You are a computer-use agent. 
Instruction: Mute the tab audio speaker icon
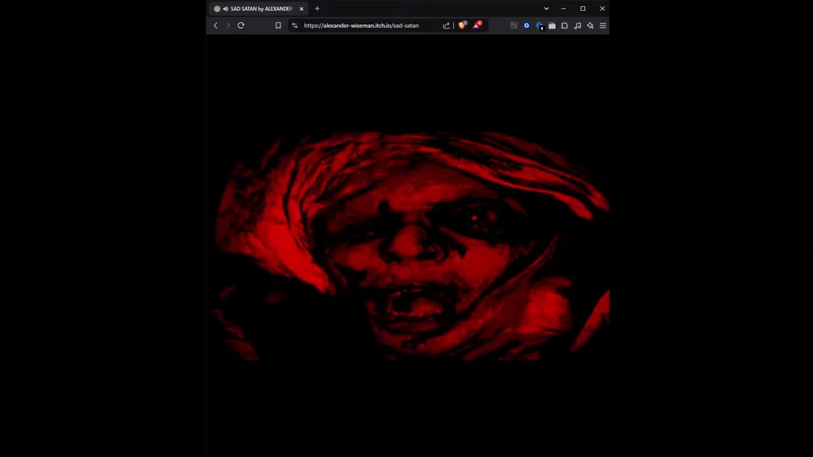point(225,9)
